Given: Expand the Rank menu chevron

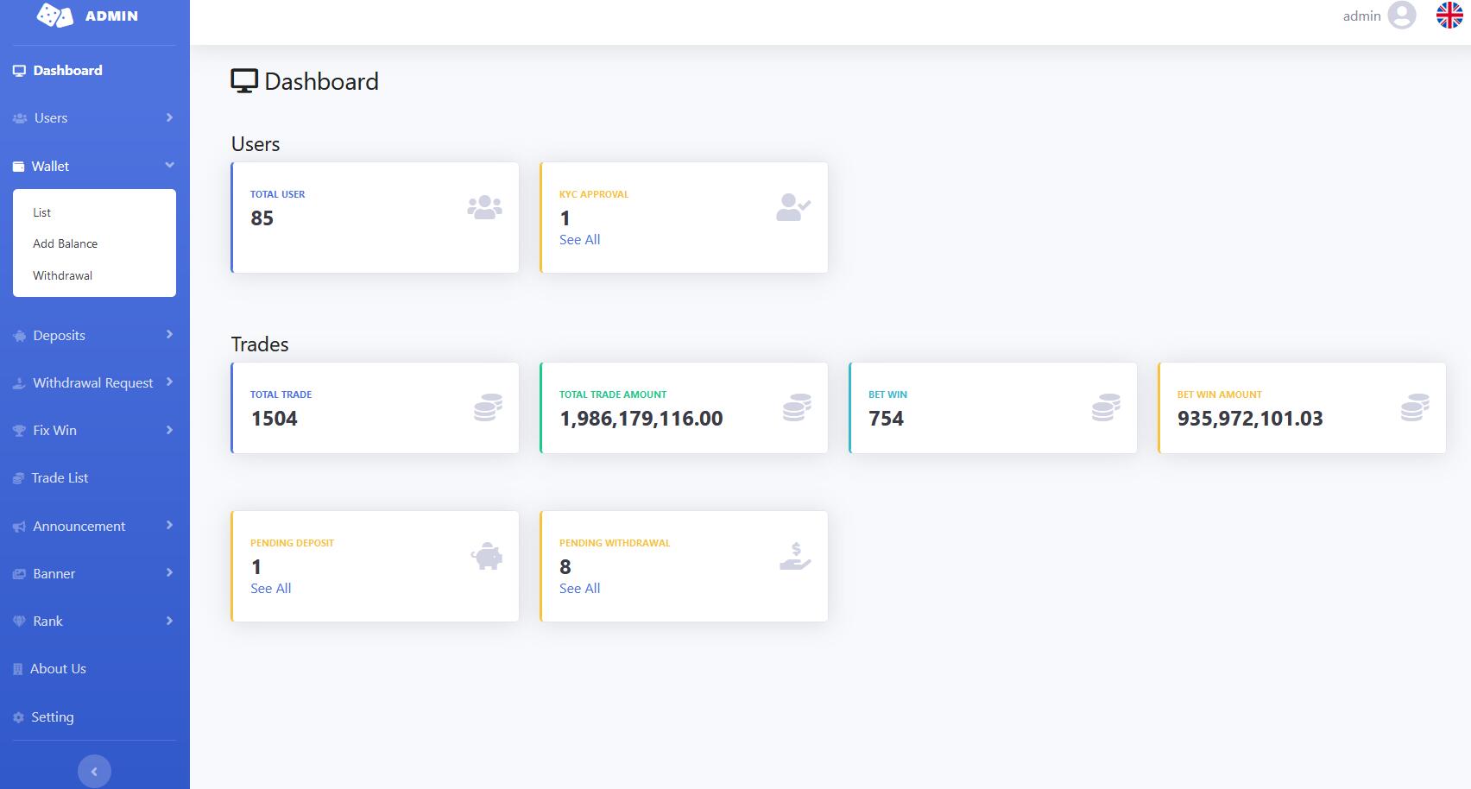Looking at the screenshot, I should pyautogui.click(x=169, y=621).
